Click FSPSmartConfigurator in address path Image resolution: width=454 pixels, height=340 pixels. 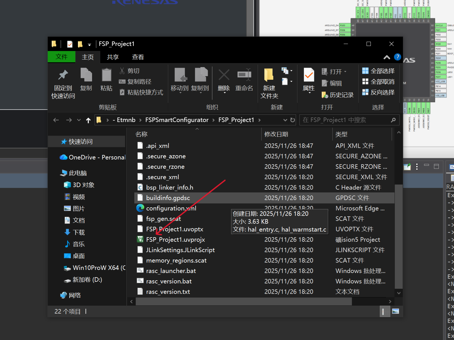[x=177, y=120]
